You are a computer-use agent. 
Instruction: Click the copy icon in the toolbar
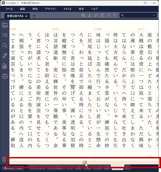pos(96,15)
